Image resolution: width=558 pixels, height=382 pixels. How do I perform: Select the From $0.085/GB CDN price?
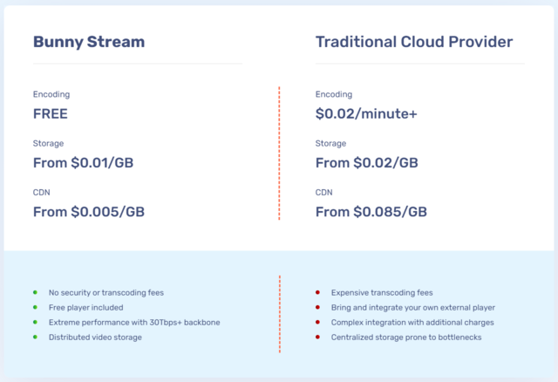[371, 212]
